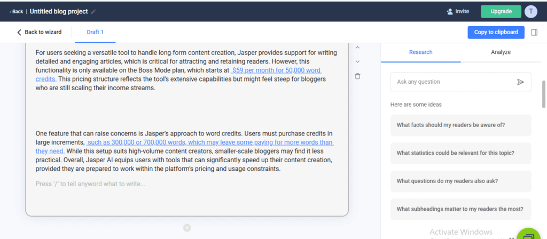Screen dimensions: 547x239
Task: Open the '$59 per month for 50,000 word credits' link
Action: point(276,70)
